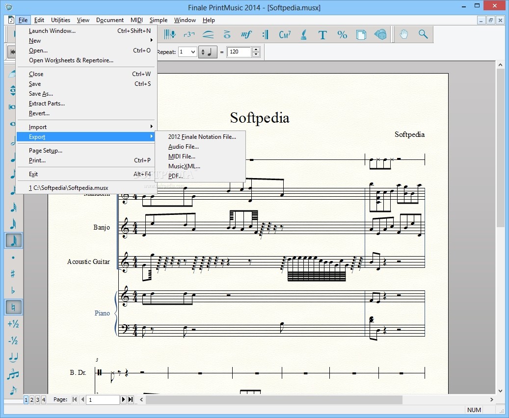The width and height of the screenshot is (509, 418).
Task: Click the plus half step icon
Action: pyautogui.click(x=13, y=324)
